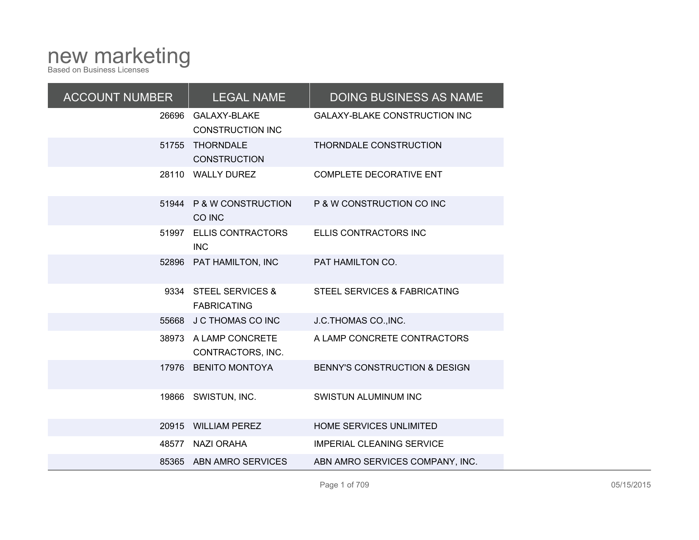Screen dimensions: 699x540
Task: Select the 'new marketing' report title
Action: (119, 56)
